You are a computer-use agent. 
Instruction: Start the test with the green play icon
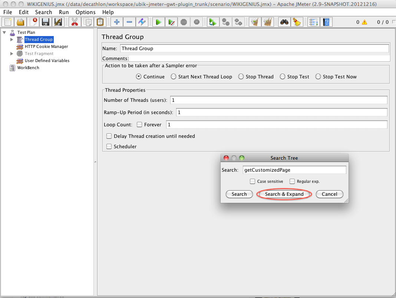[158, 22]
